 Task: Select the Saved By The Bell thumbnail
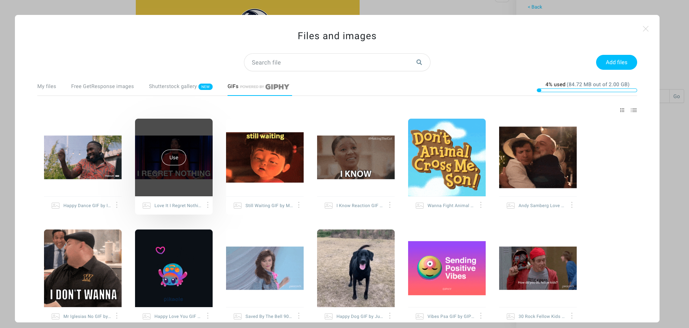tap(265, 268)
